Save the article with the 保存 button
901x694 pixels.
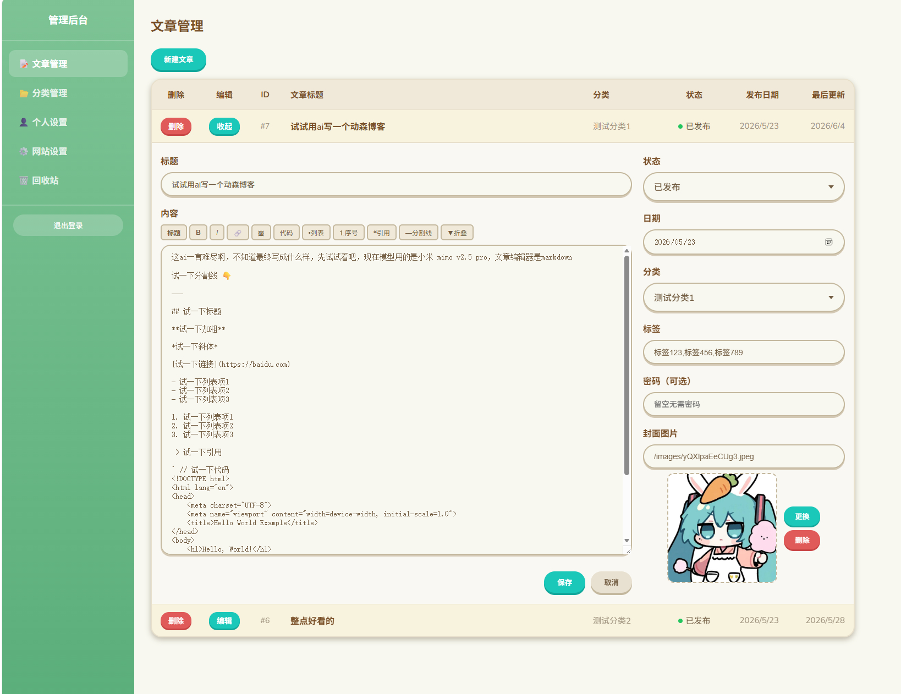pos(564,582)
